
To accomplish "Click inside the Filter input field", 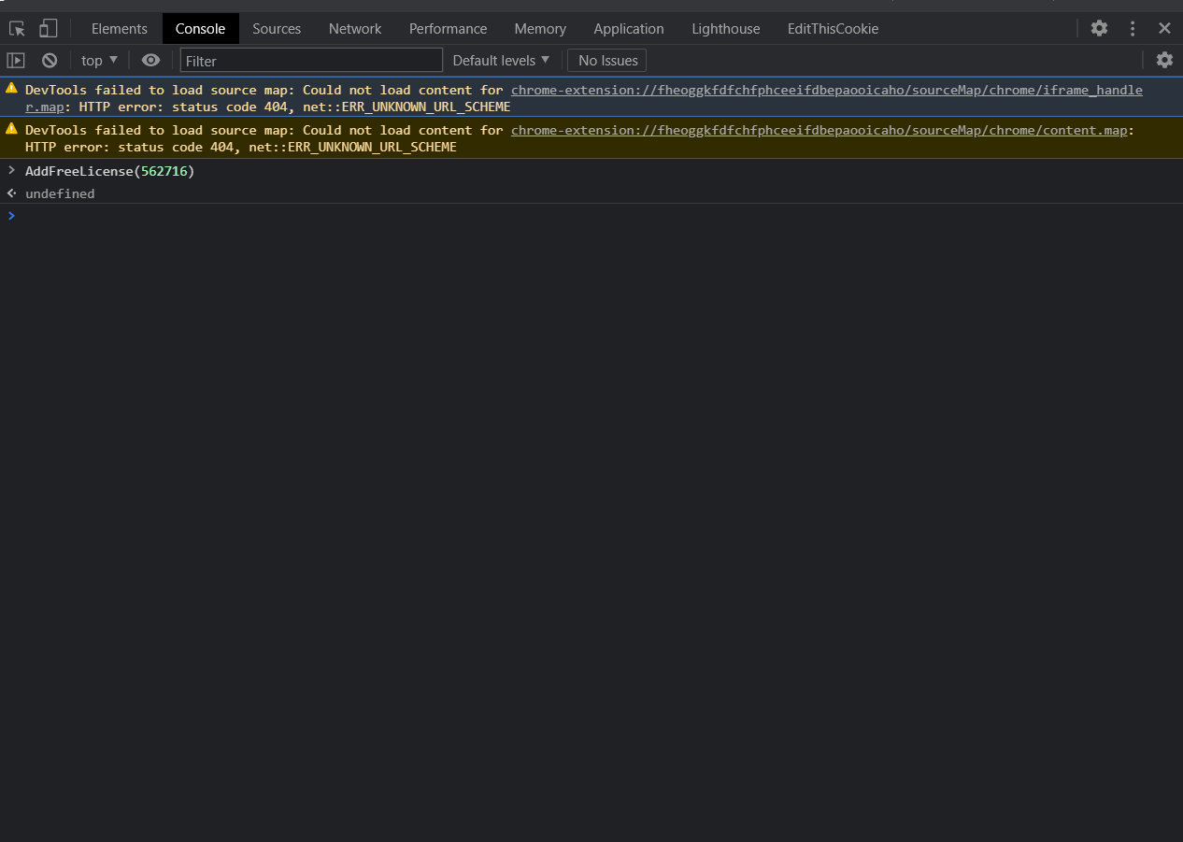I will (308, 59).
